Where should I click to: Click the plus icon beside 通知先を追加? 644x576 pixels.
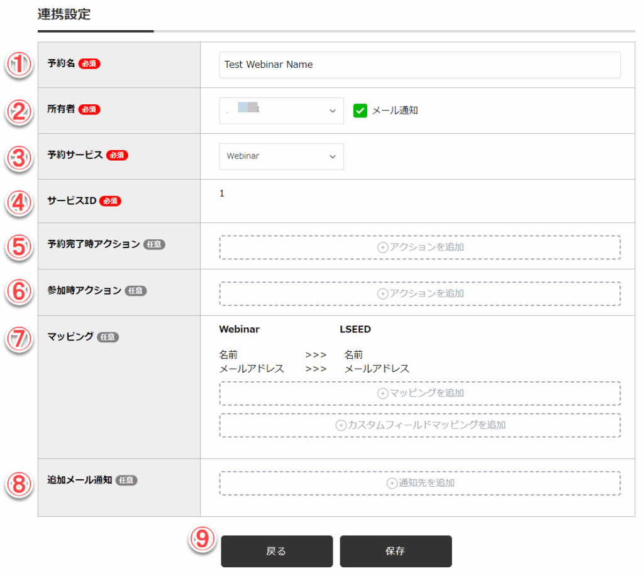[391, 484]
